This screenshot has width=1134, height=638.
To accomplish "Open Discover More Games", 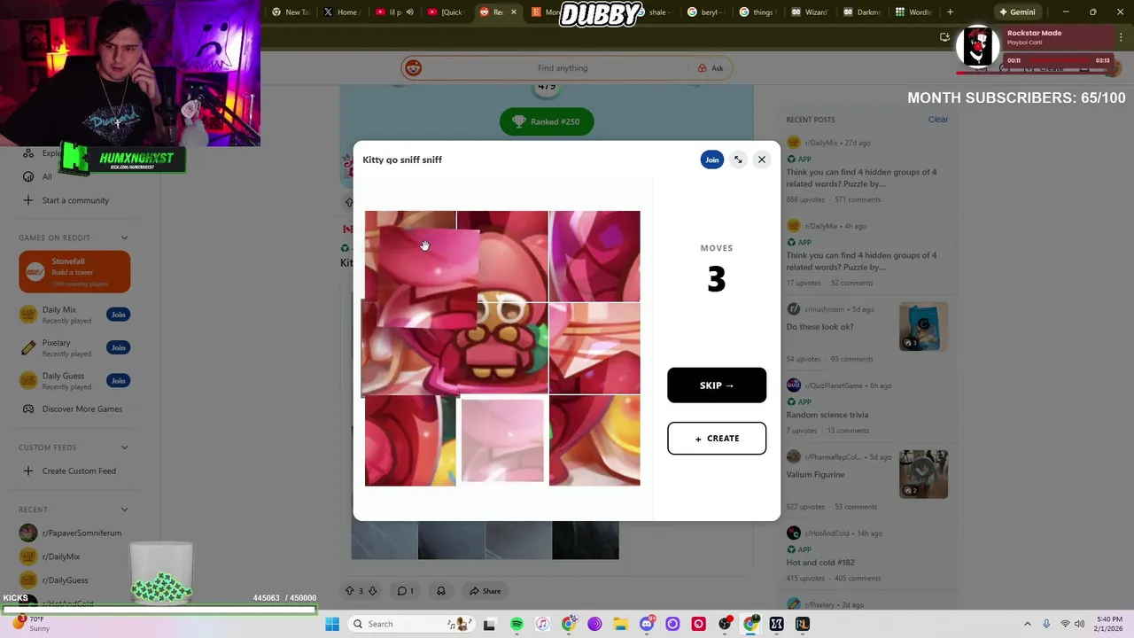I will pyautogui.click(x=82, y=409).
